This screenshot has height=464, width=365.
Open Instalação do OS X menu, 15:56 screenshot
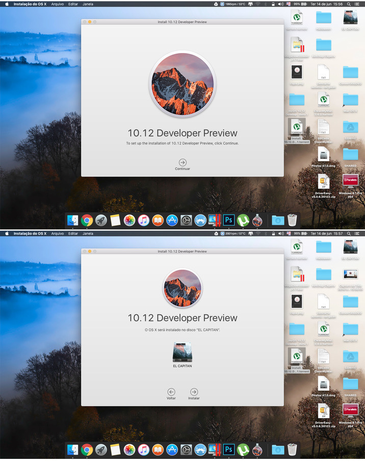(x=30, y=4)
